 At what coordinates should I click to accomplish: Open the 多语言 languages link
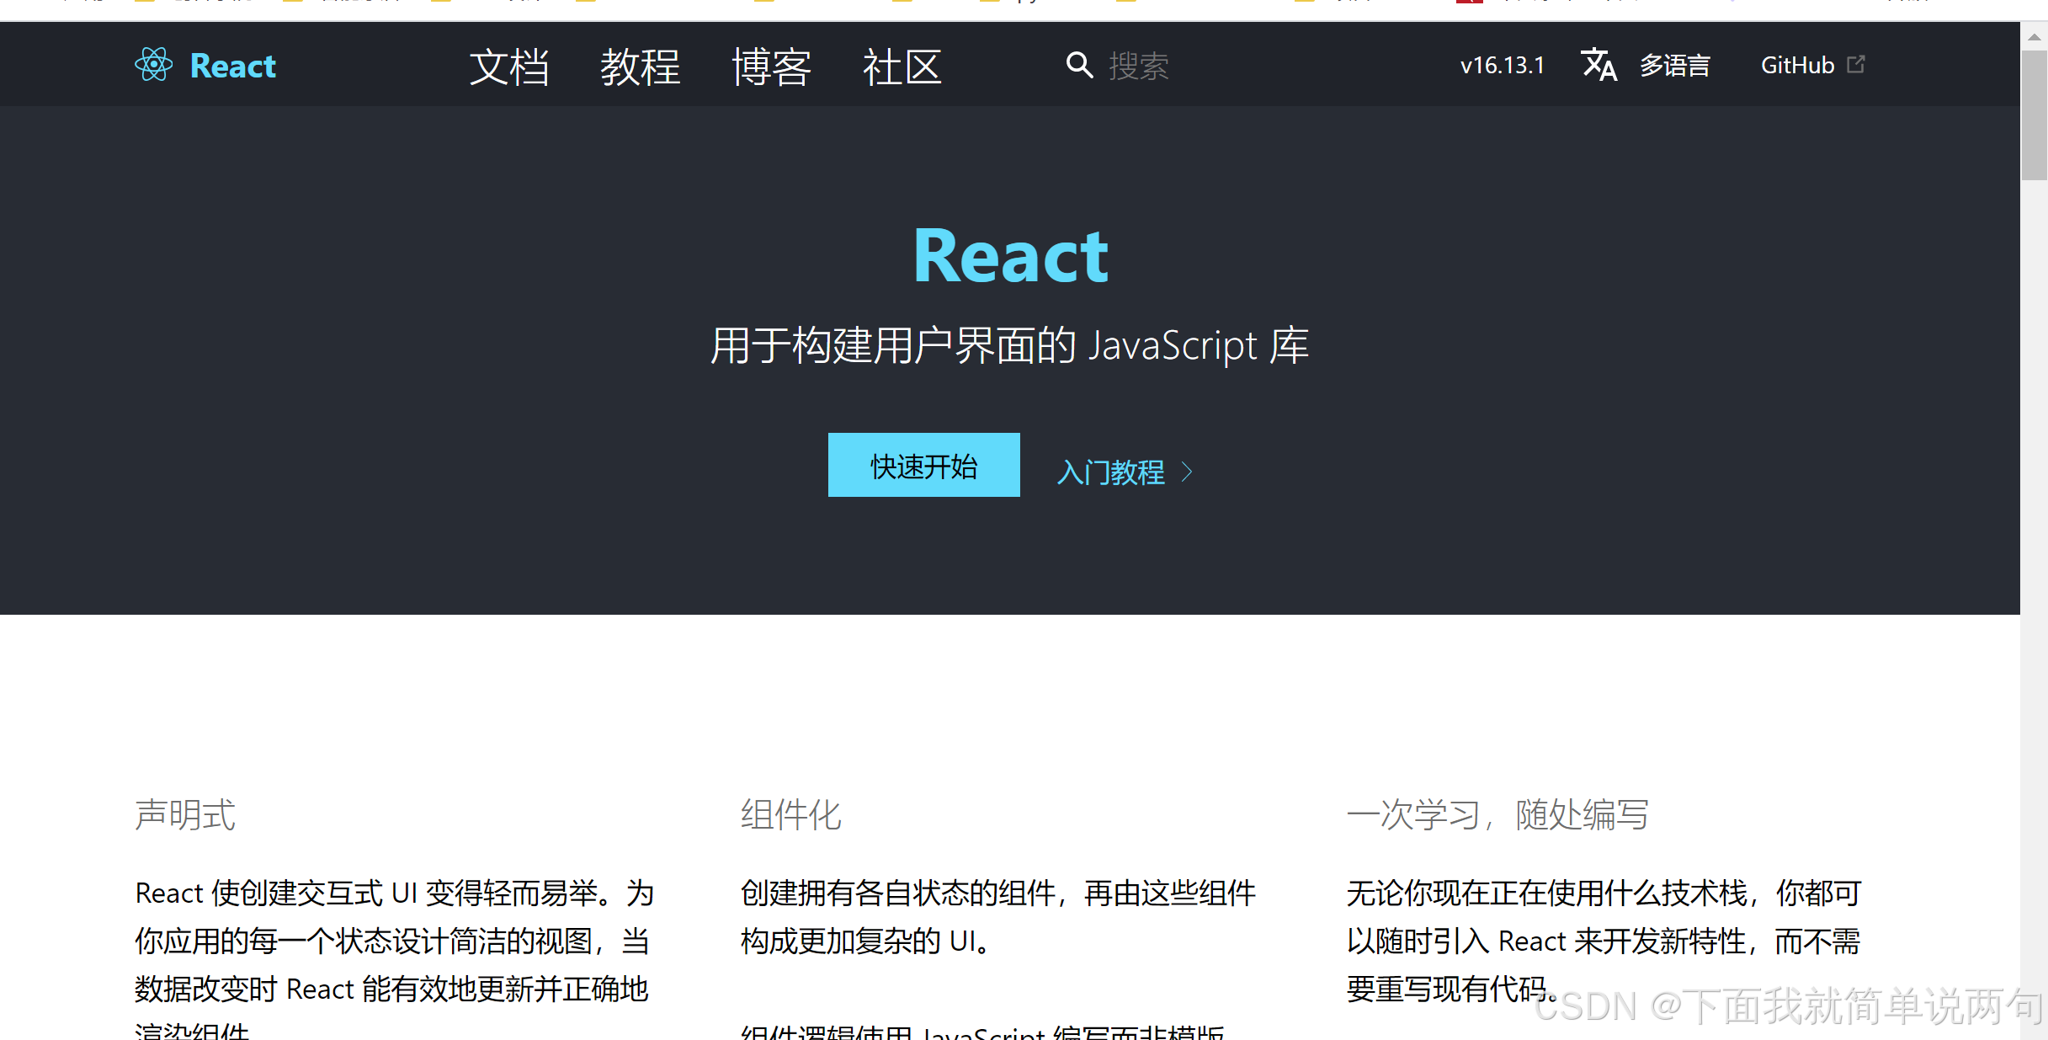pos(1675,66)
